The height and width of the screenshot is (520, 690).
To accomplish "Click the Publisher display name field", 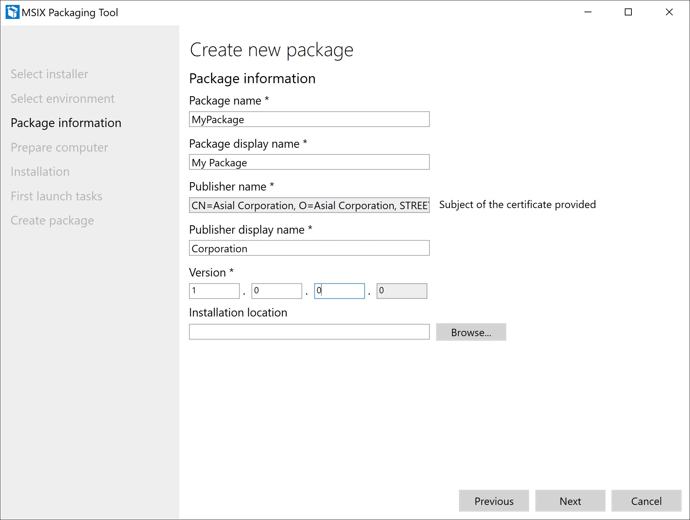I will tap(309, 248).
